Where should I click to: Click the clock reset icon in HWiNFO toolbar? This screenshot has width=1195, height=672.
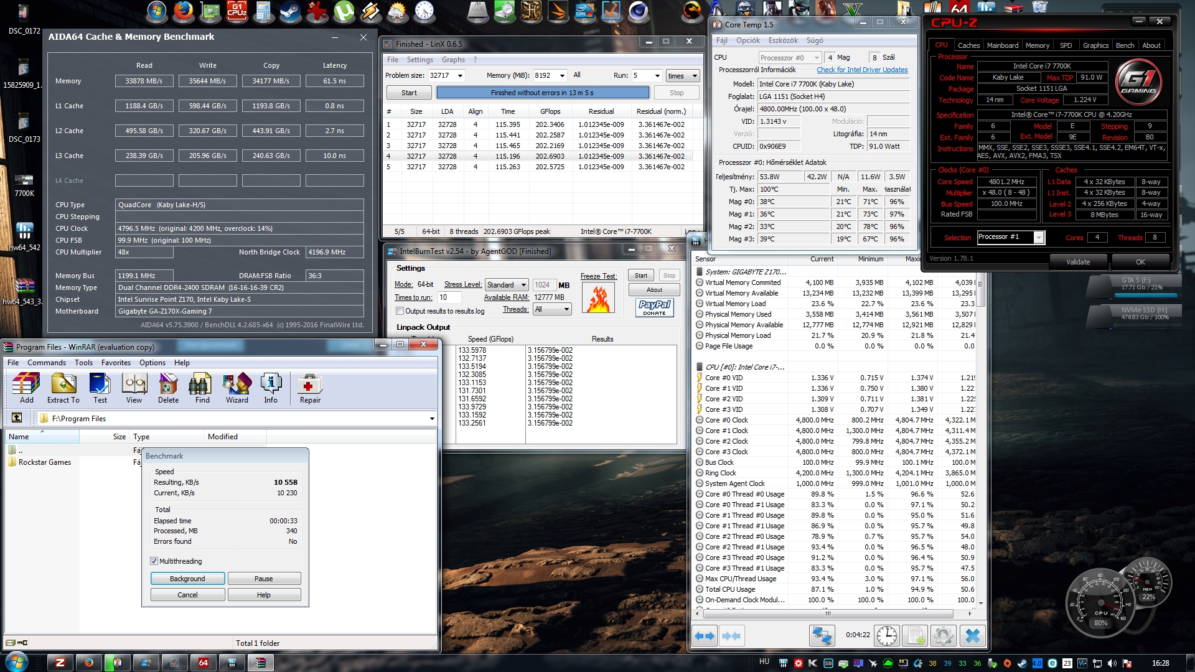coord(887,636)
